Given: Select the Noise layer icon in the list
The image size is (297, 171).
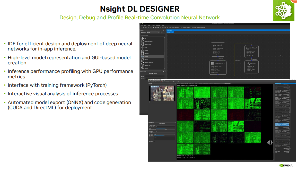Looking at the screenshot, I should point(143,47).
